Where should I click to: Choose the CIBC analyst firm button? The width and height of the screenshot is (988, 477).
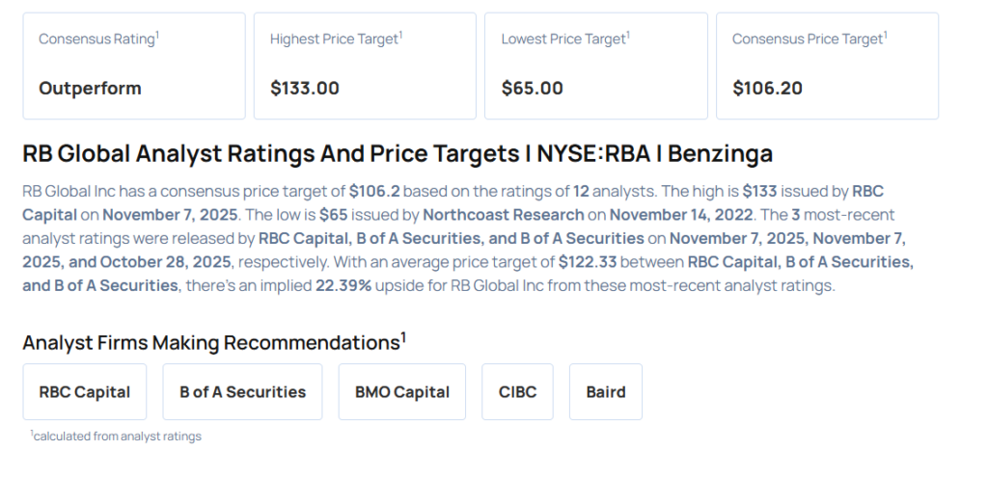pyautogui.click(x=517, y=392)
